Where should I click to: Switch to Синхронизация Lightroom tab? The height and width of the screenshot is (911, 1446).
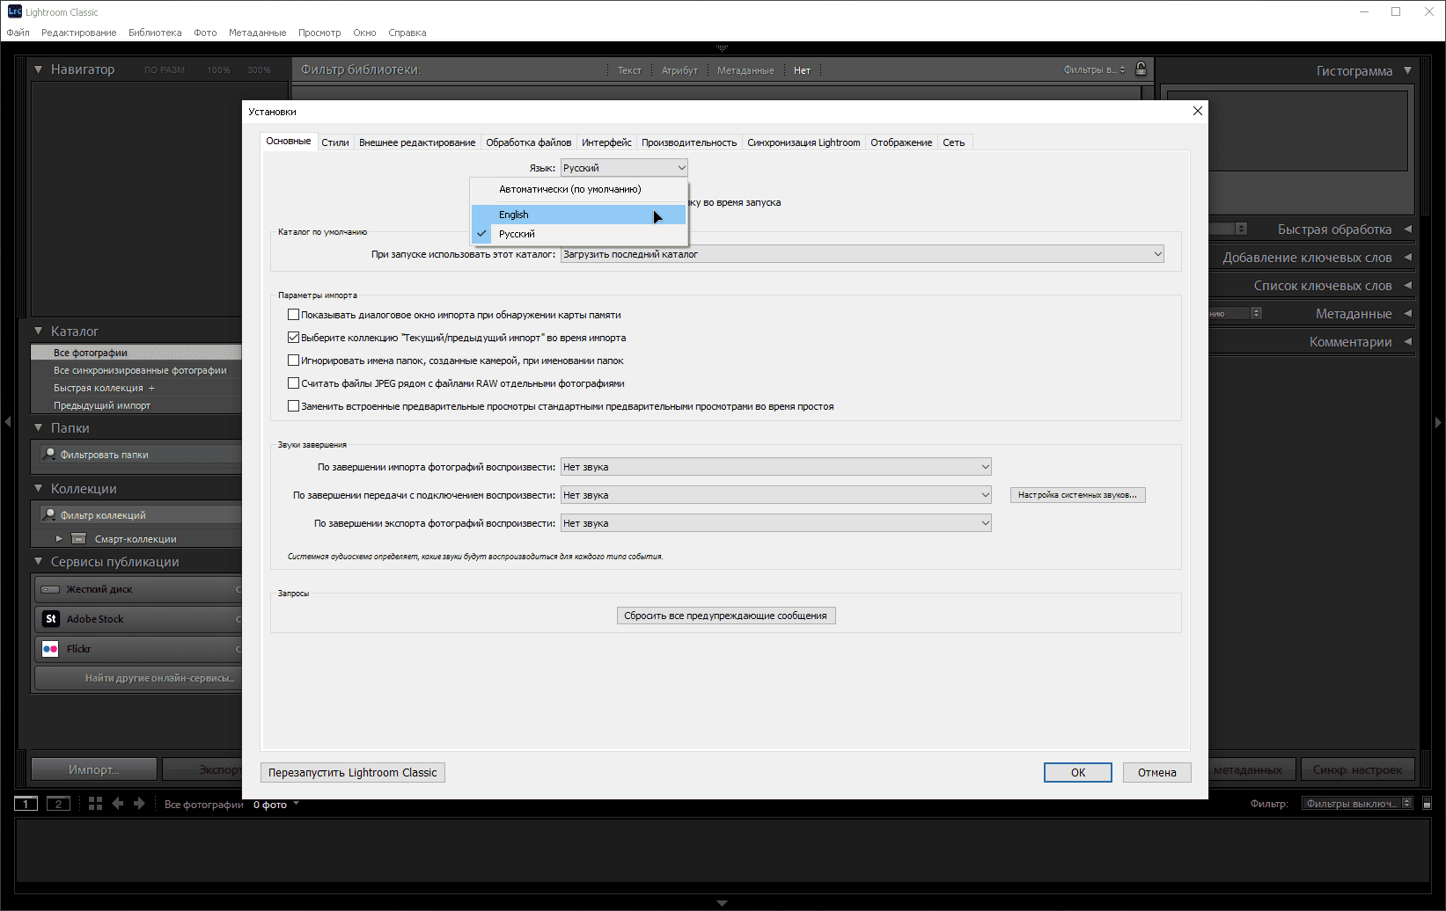point(804,142)
